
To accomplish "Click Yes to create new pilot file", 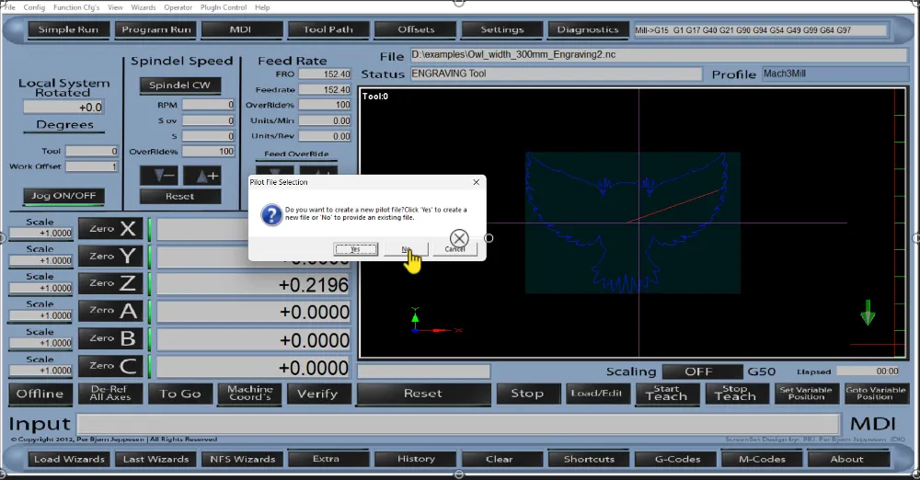I will [x=355, y=249].
